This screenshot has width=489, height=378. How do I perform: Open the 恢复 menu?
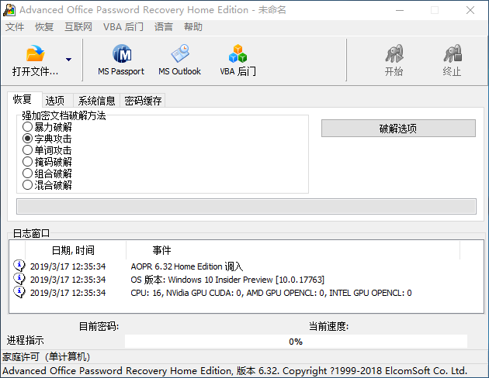click(44, 27)
